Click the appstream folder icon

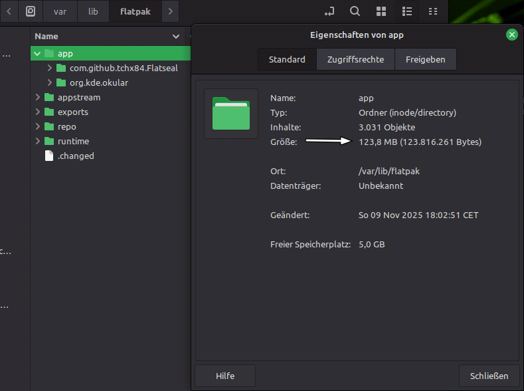(x=49, y=97)
